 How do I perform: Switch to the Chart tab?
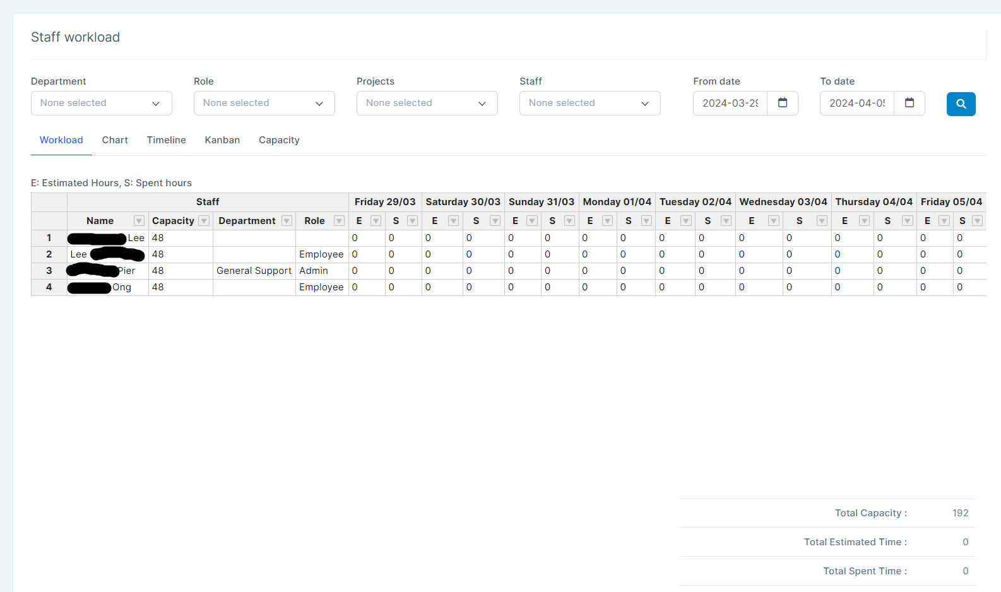pyautogui.click(x=115, y=140)
